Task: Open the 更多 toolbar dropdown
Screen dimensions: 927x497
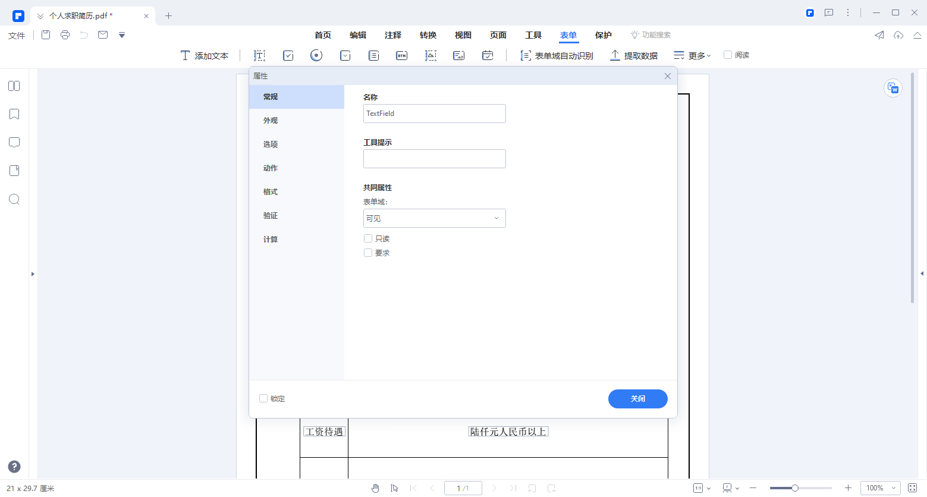Action: click(692, 55)
